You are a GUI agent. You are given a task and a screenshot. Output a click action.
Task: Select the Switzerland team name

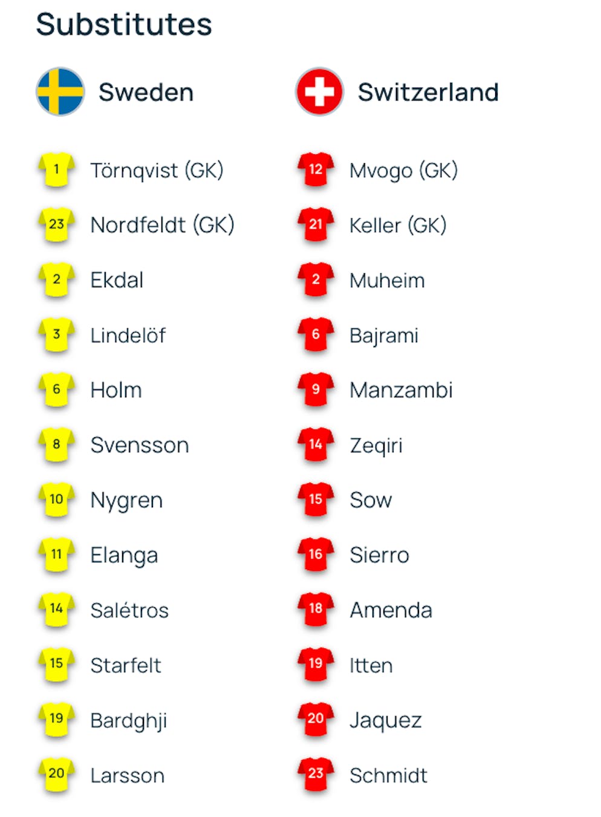(427, 93)
